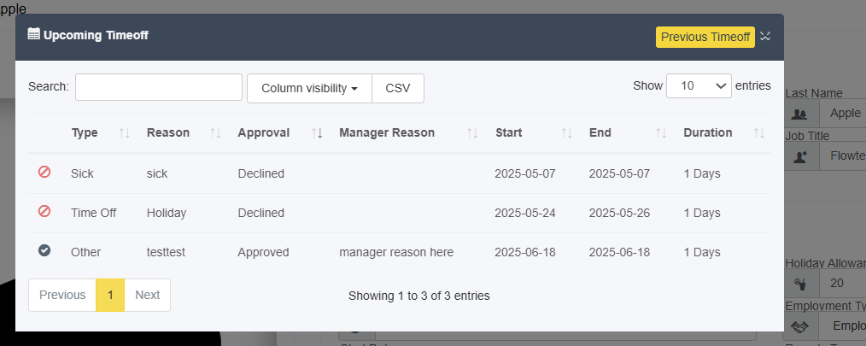The height and width of the screenshot is (346, 866).
Task: Sort by Start date column arrows
Action: [x=566, y=133]
